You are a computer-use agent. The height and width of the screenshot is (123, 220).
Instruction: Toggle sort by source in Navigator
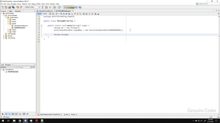pos(27,114)
